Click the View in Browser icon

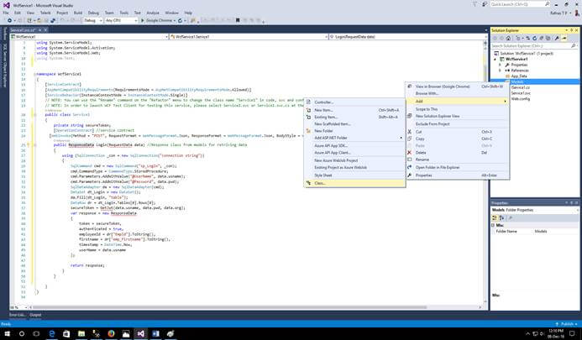409,86
